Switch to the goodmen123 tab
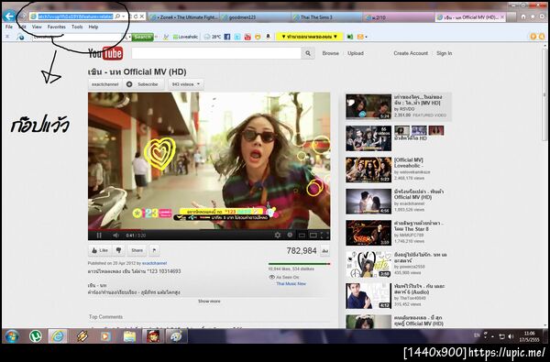 tap(255, 16)
